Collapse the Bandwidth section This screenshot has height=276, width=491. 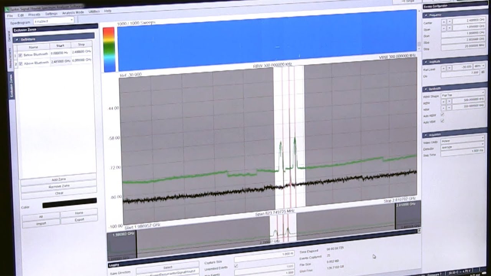pos(427,89)
